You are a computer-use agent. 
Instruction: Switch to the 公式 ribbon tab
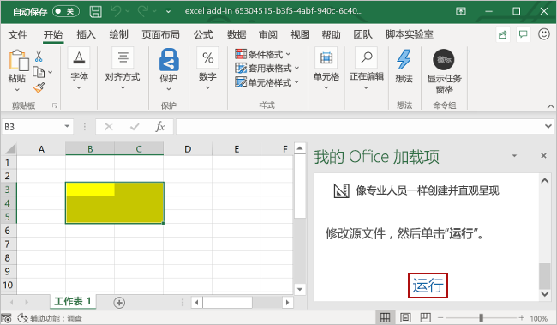[203, 34]
